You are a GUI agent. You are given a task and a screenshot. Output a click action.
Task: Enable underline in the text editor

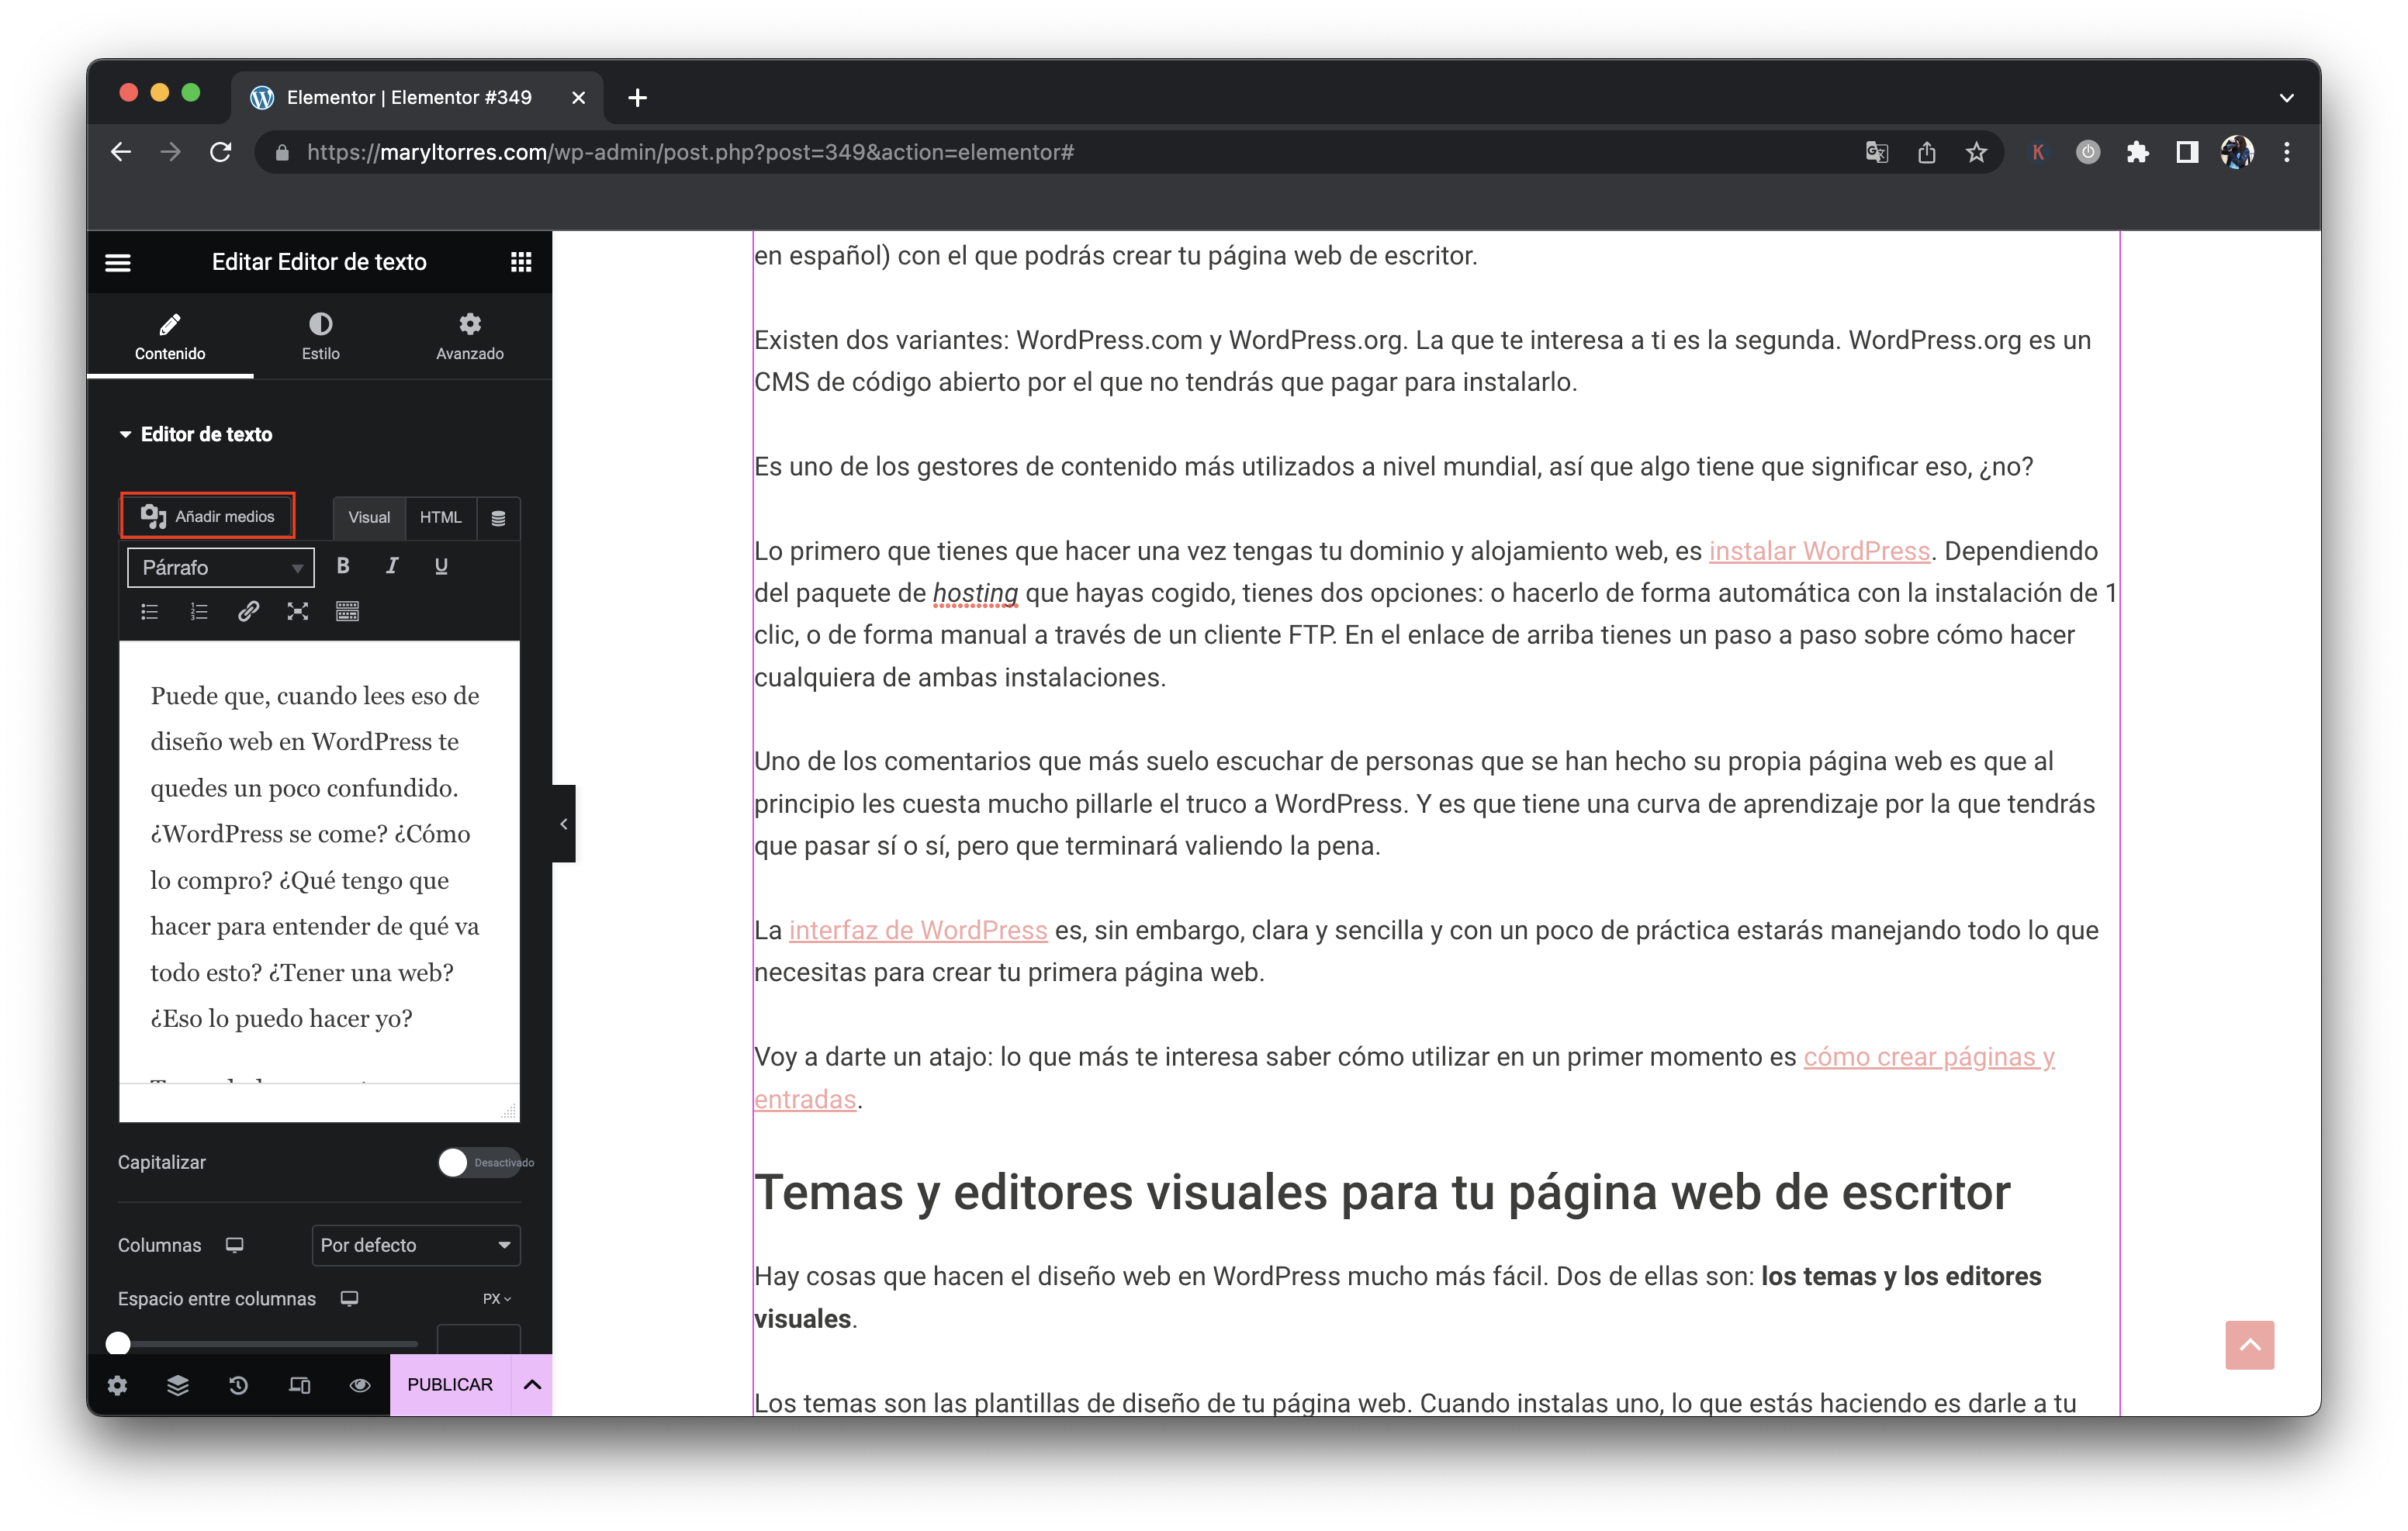[x=440, y=566]
